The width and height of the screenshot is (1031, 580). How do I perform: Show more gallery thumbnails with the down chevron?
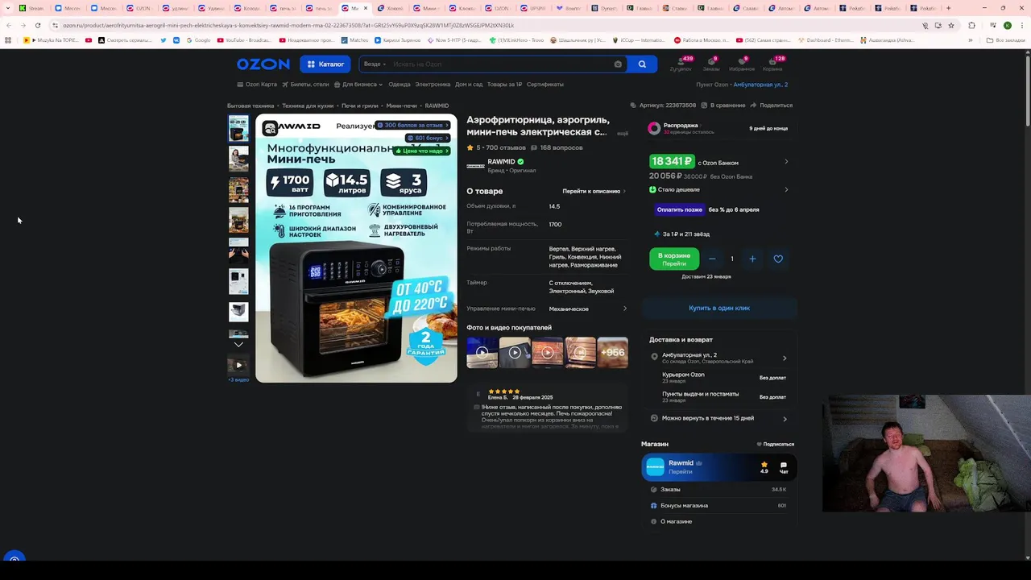[238, 345]
